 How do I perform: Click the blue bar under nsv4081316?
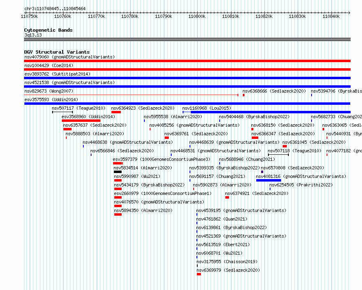(268, 180)
